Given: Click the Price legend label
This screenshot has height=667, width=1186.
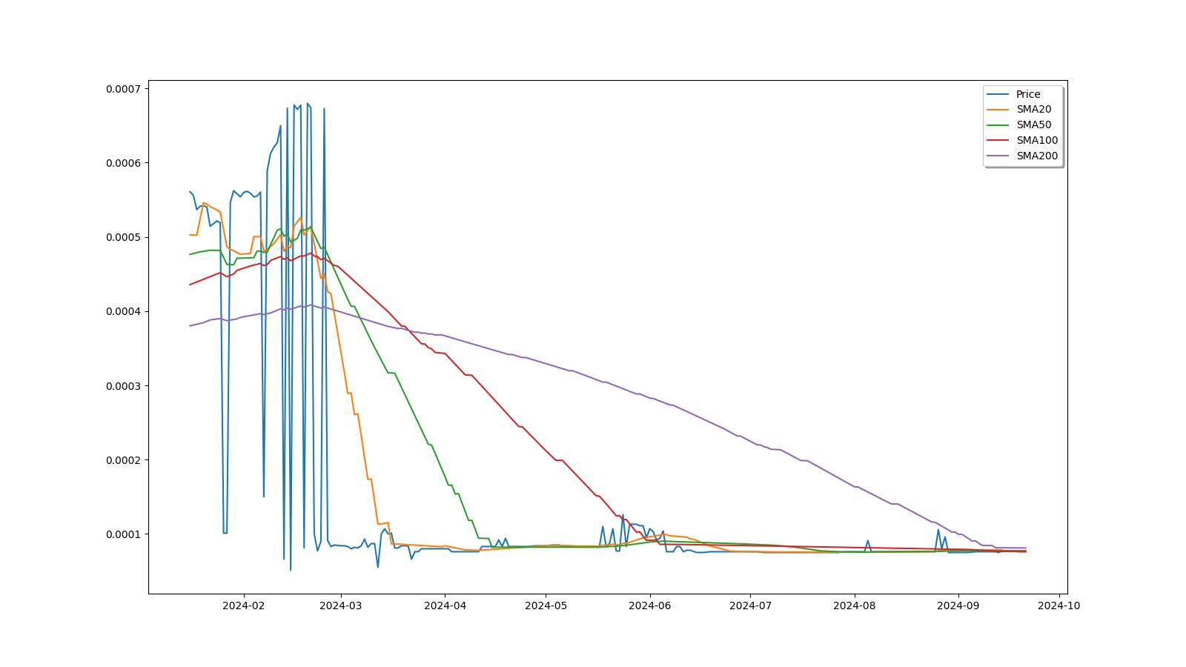Looking at the screenshot, I should [1028, 94].
